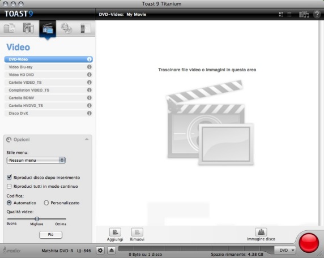Click the clapperboard drop area image
324x258 pixels.
(x=210, y=123)
